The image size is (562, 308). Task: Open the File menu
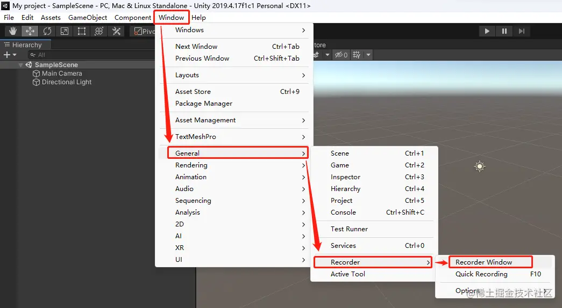click(x=9, y=18)
